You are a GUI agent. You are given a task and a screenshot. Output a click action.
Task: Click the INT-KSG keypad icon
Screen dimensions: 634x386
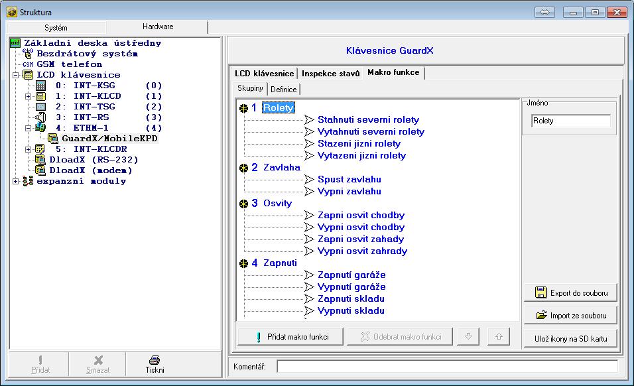tap(40, 86)
